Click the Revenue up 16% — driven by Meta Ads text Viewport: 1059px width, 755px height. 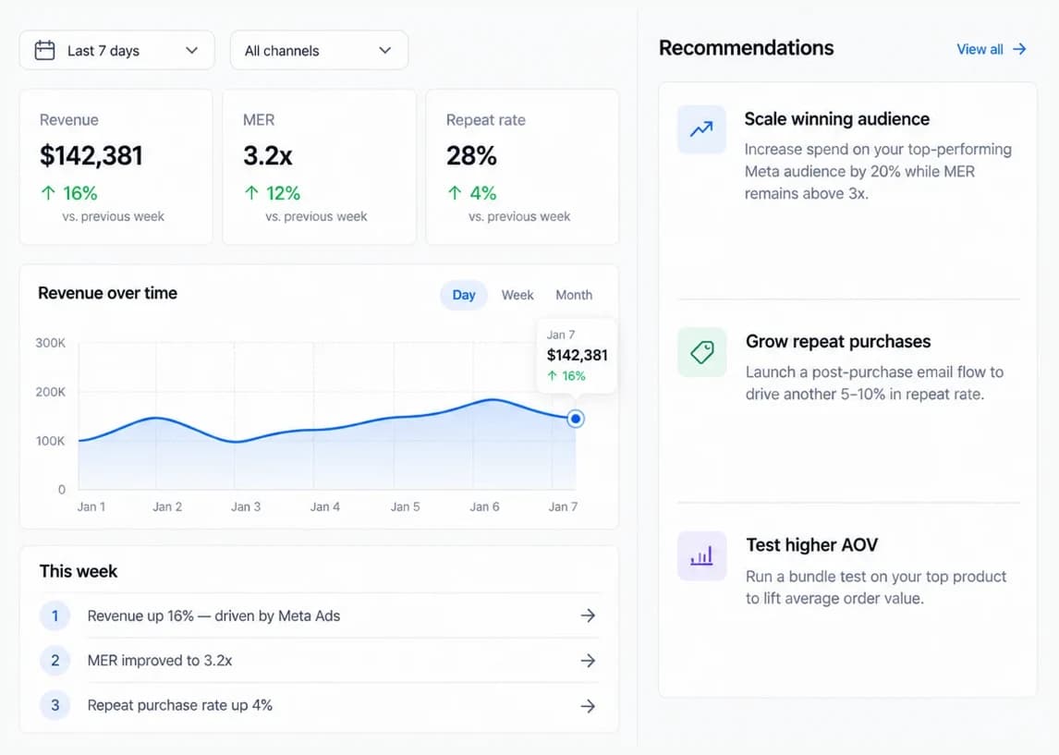coord(213,615)
